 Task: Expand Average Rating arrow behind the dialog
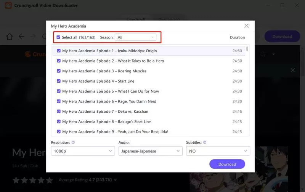click(x=115, y=180)
